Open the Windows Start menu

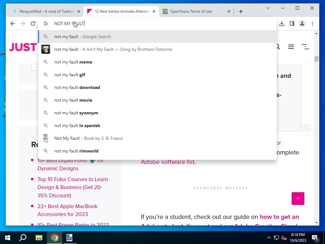pyautogui.click(x=8, y=238)
